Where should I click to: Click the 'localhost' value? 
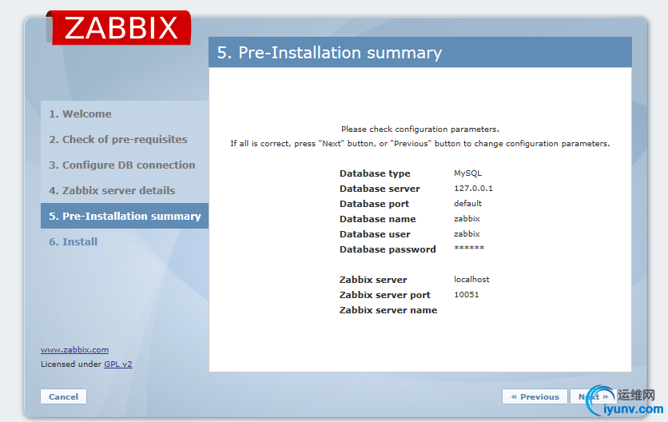471,279
